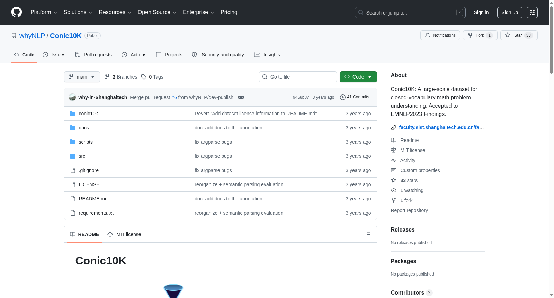
Task: Click the fork icon next to 1 fork
Action: pyautogui.click(x=394, y=200)
